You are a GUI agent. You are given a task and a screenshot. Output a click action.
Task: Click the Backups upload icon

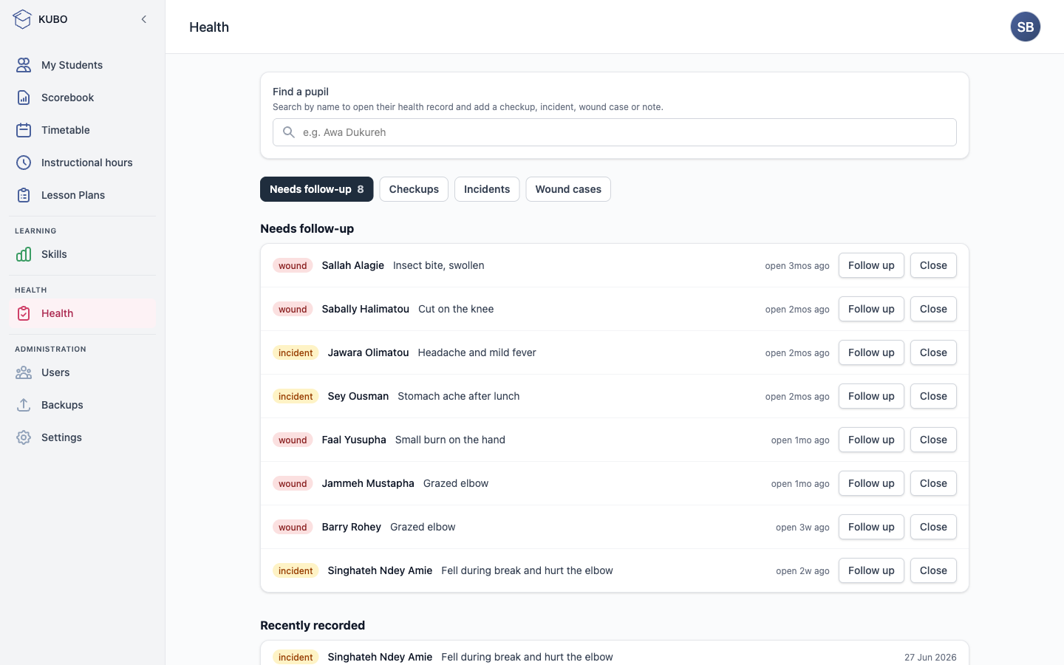tap(24, 405)
